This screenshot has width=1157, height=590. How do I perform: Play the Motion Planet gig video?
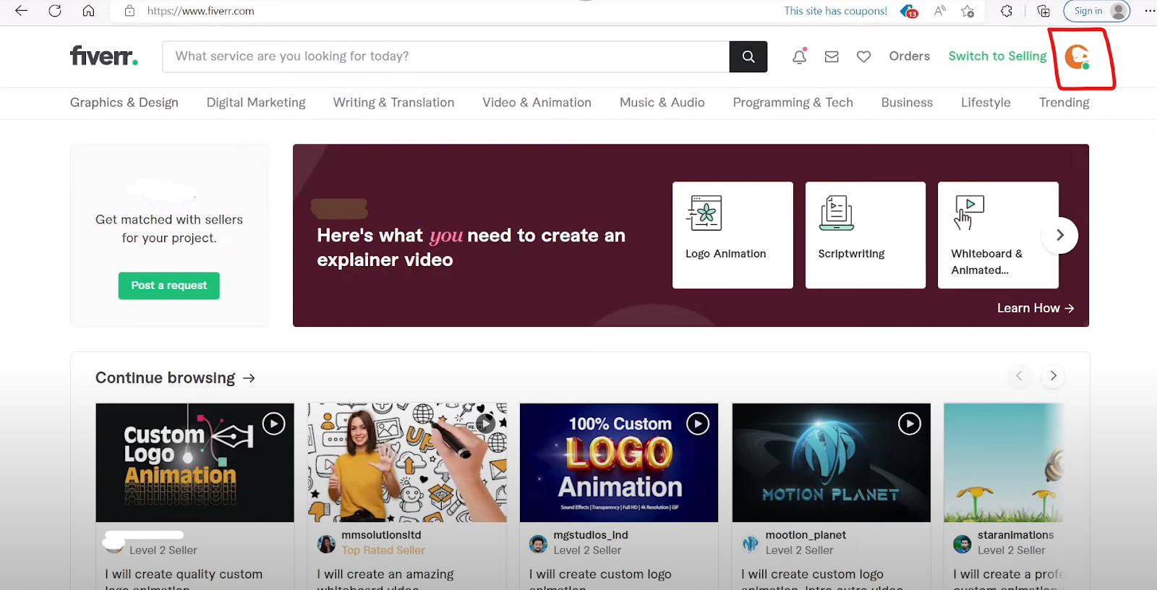pos(909,424)
